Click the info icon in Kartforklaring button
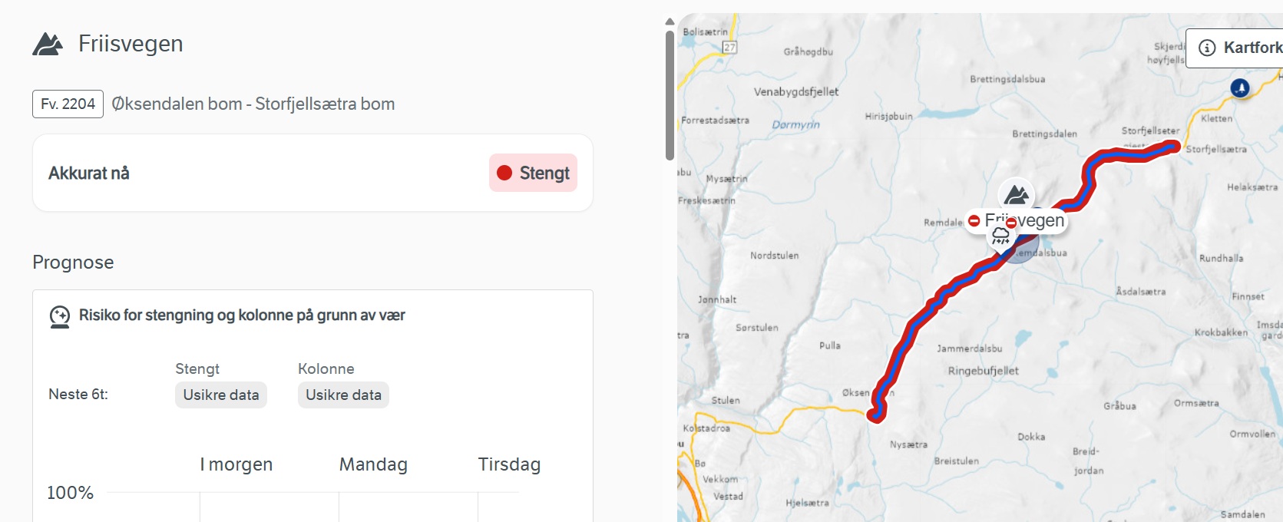 pos(1207,48)
